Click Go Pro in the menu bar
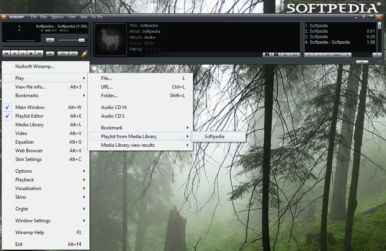The width and height of the screenshot is (386, 251). pos(97,17)
